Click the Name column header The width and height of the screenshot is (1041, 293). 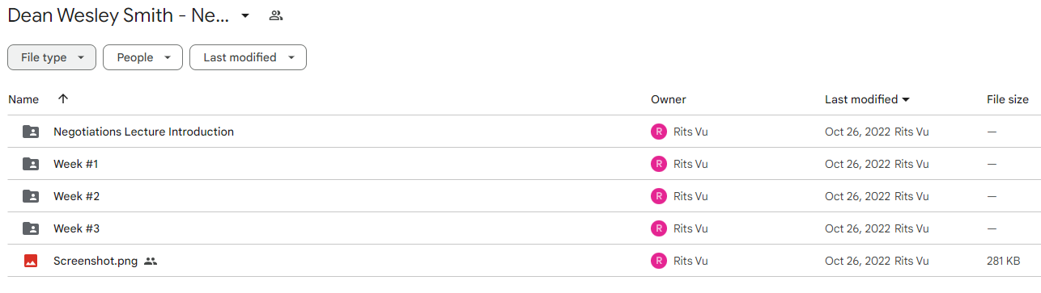(23, 99)
